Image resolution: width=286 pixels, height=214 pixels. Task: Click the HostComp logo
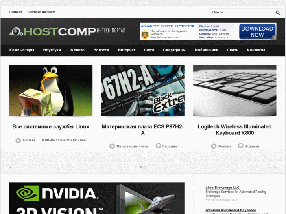point(53,32)
